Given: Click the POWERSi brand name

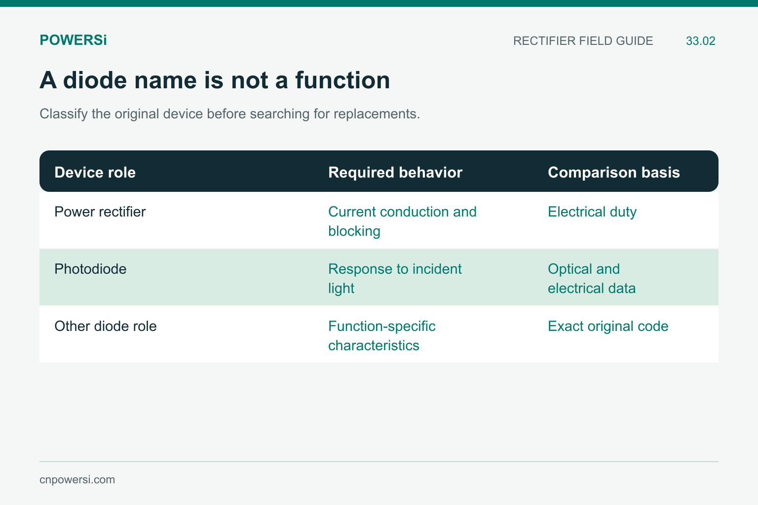Looking at the screenshot, I should click(x=73, y=40).
